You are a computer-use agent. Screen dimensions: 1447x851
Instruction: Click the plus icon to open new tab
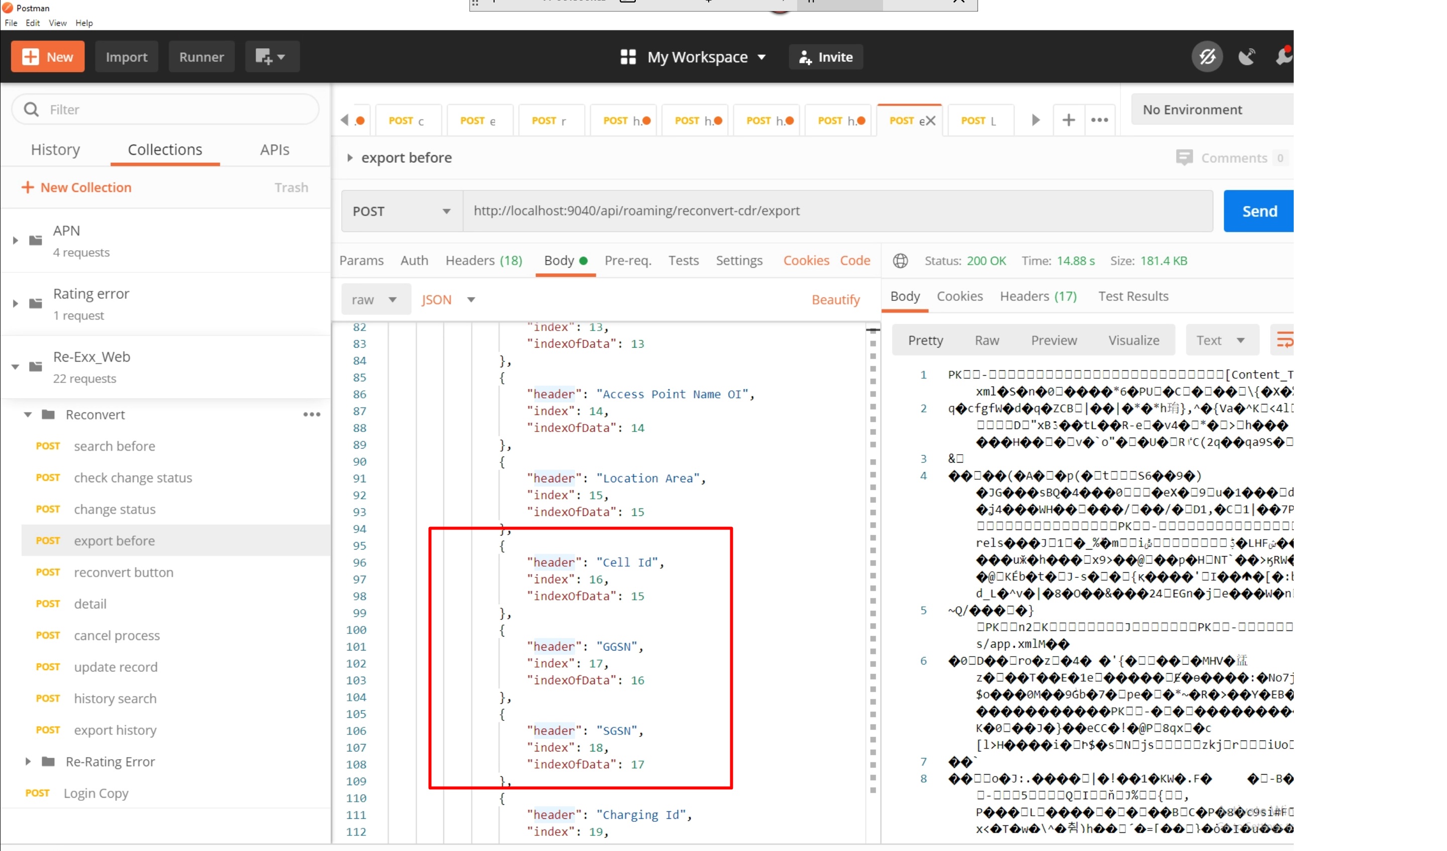point(1068,120)
